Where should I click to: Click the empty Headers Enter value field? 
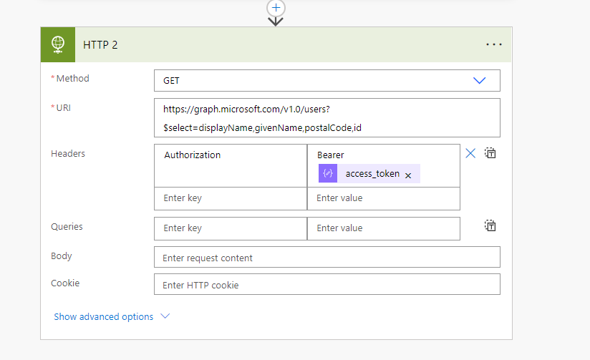click(x=383, y=198)
